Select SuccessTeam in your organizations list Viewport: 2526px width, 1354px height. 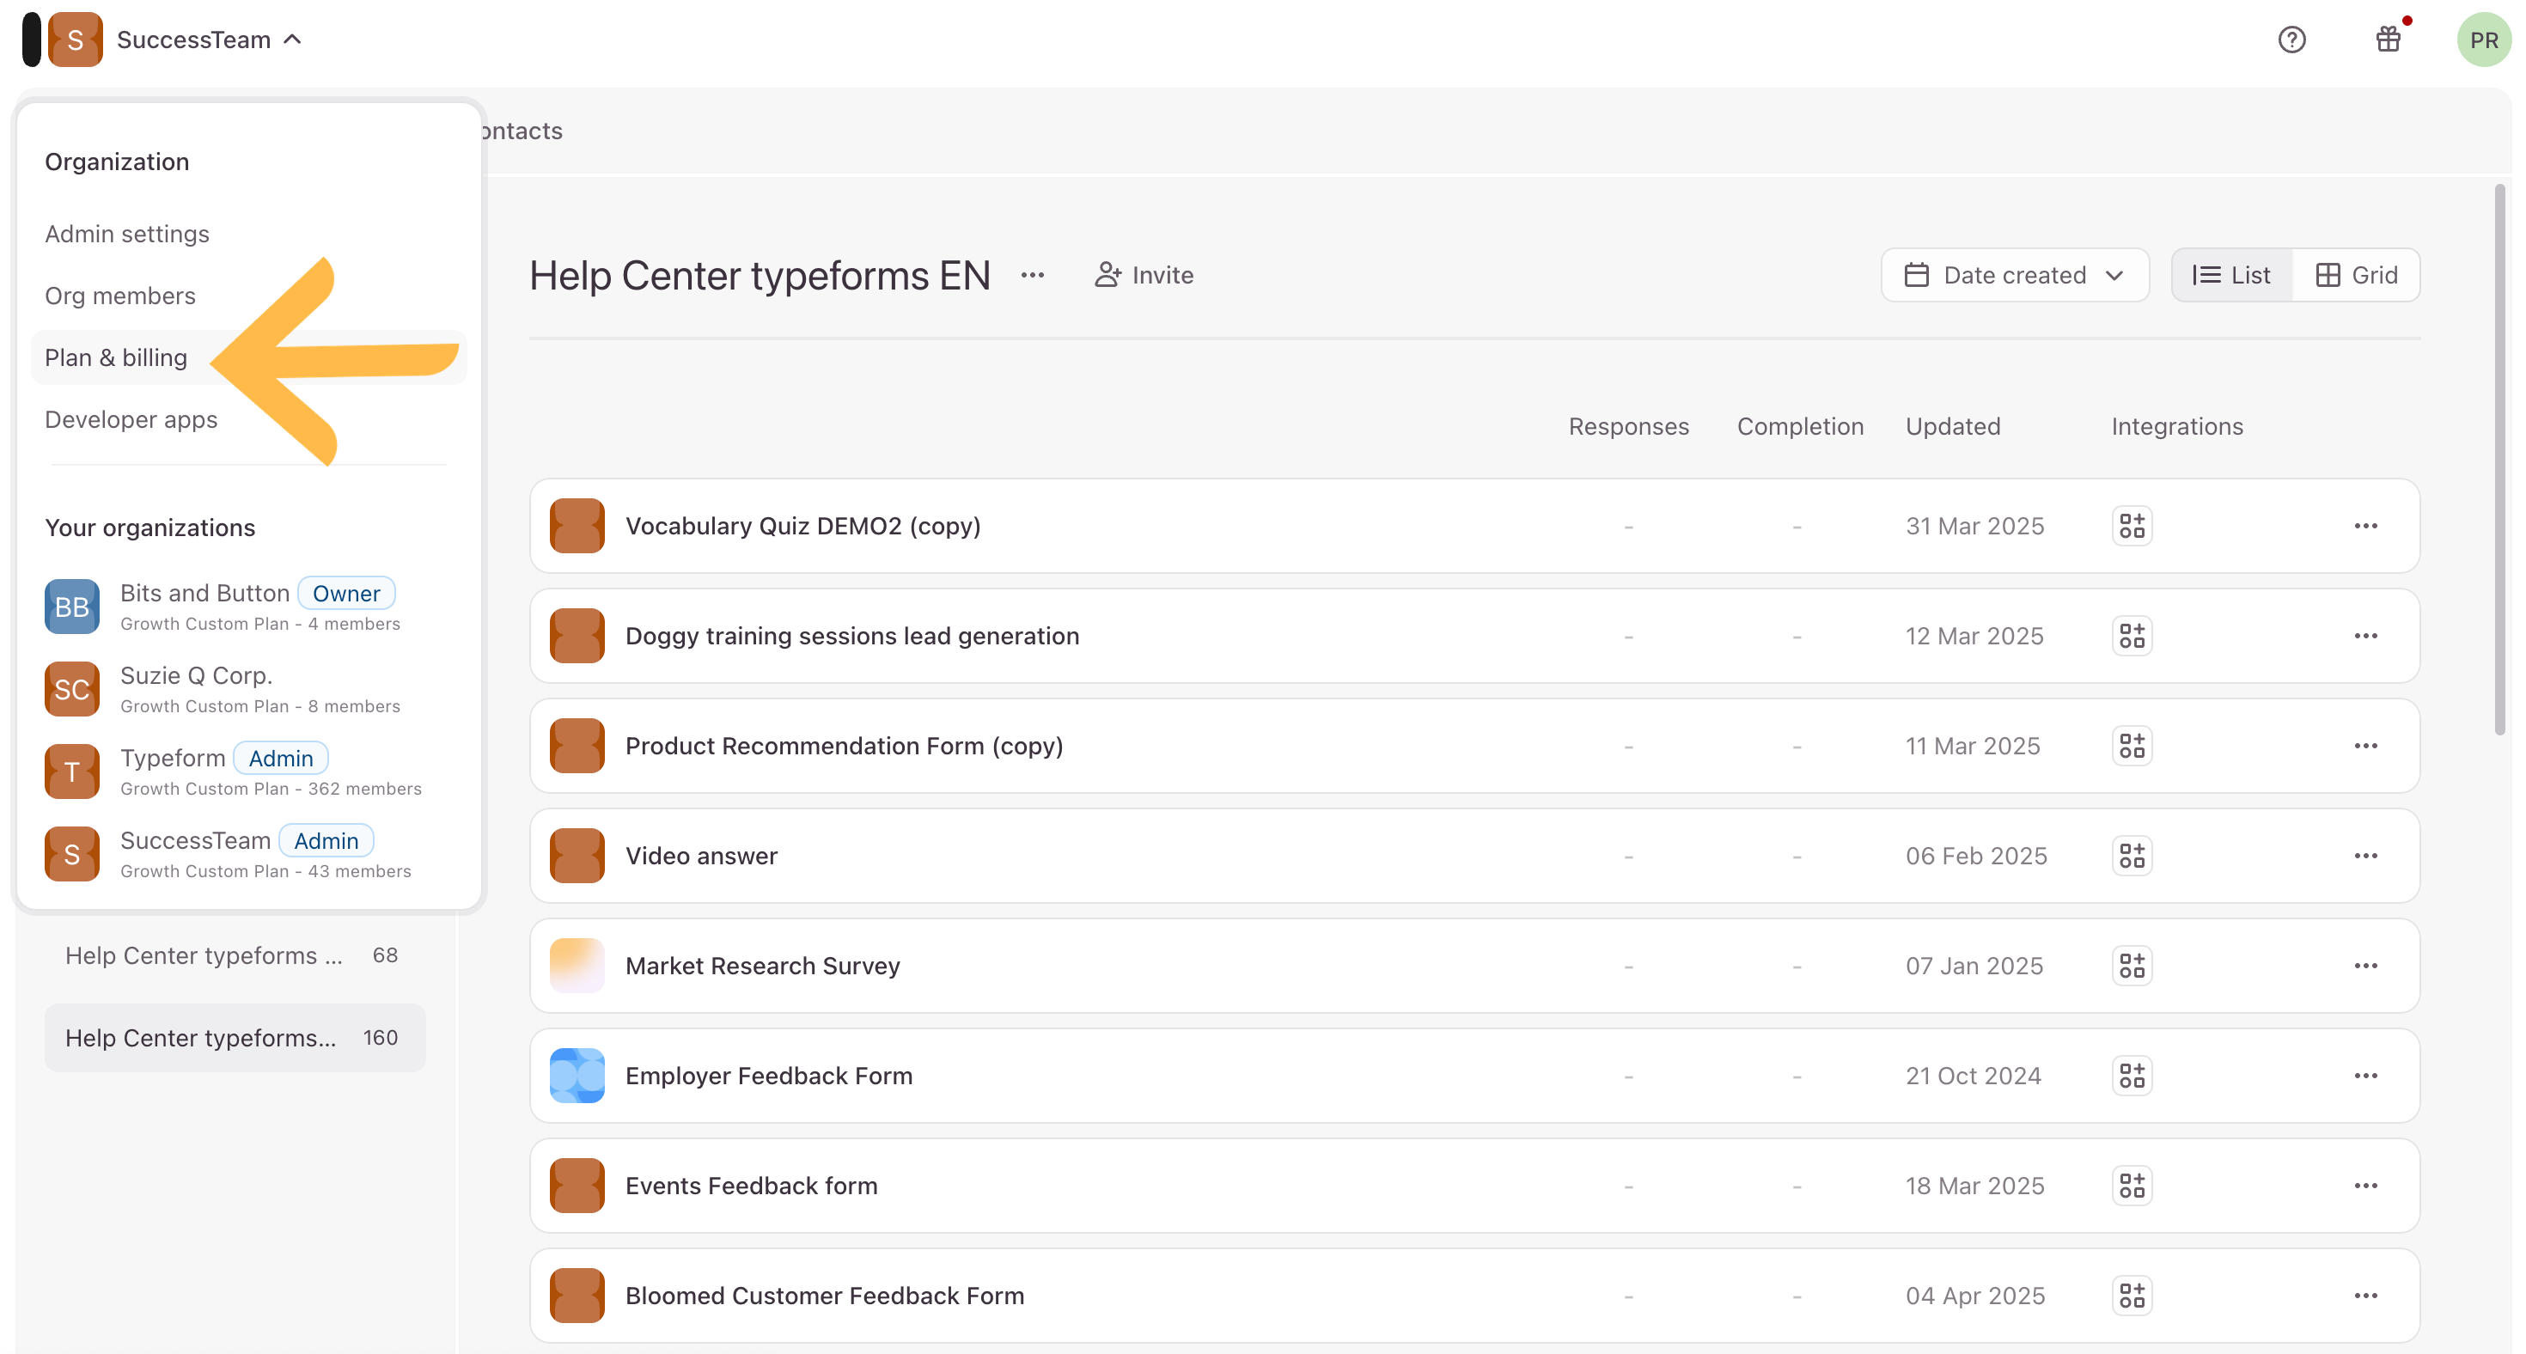pyautogui.click(x=248, y=854)
